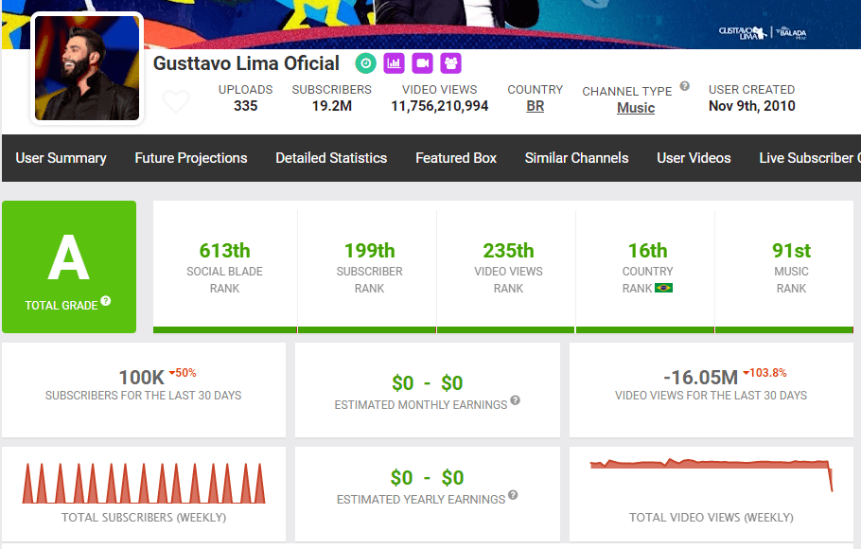Image resolution: width=861 pixels, height=549 pixels.
Task: Click the 235th Video Views Rank
Action: point(508,251)
